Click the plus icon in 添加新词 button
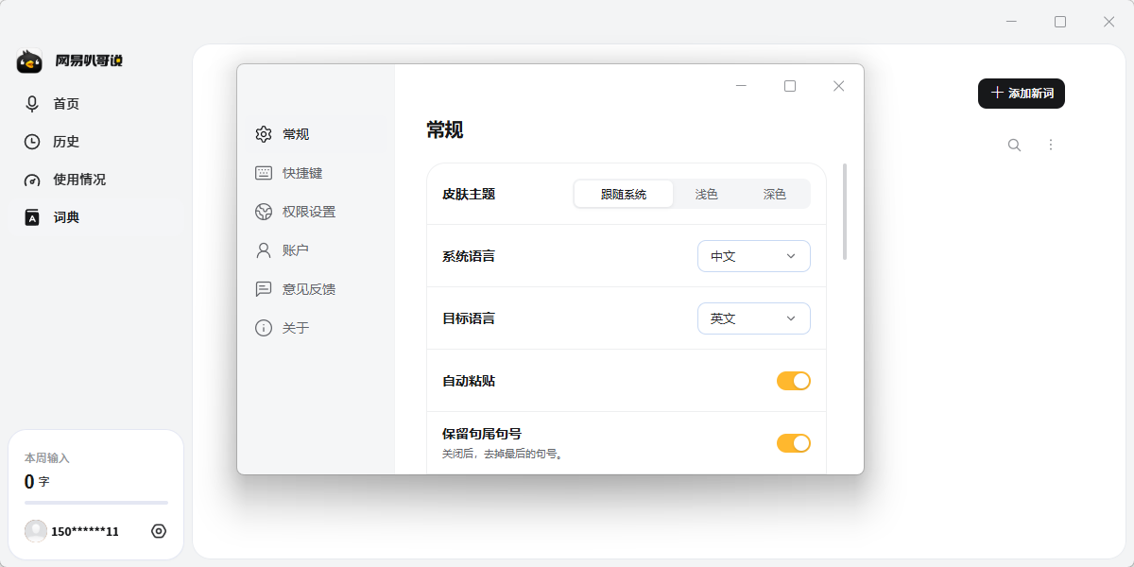Screen dimensions: 1134x567 (x=996, y=93)
